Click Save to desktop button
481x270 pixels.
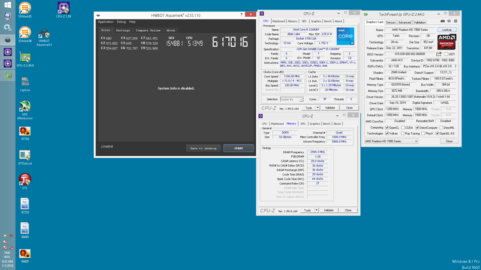click(x=203, y=148)
